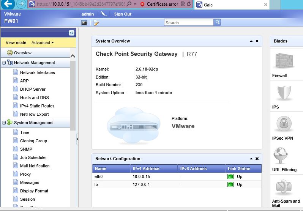Screen dimensions: 303x211
Task: Click the IPS blade shield icon
Action: (x=284, y=93)
